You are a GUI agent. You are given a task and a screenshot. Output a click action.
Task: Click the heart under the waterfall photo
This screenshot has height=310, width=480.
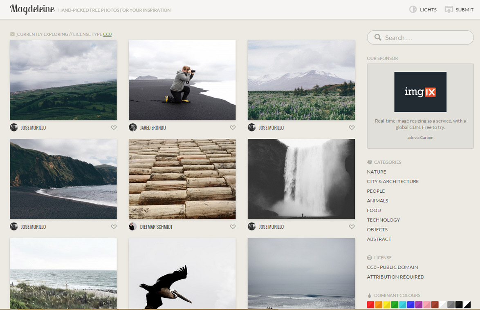(x=352, y=227)
